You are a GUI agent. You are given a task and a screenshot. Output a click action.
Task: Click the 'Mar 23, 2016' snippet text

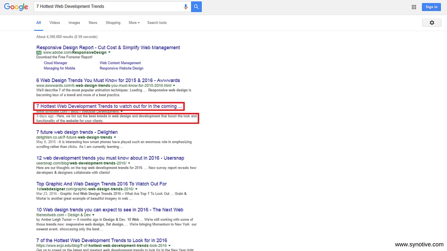[46, 194]
